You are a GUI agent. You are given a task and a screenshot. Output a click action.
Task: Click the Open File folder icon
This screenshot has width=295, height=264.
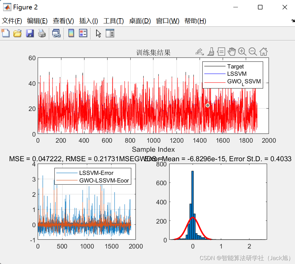17,33
